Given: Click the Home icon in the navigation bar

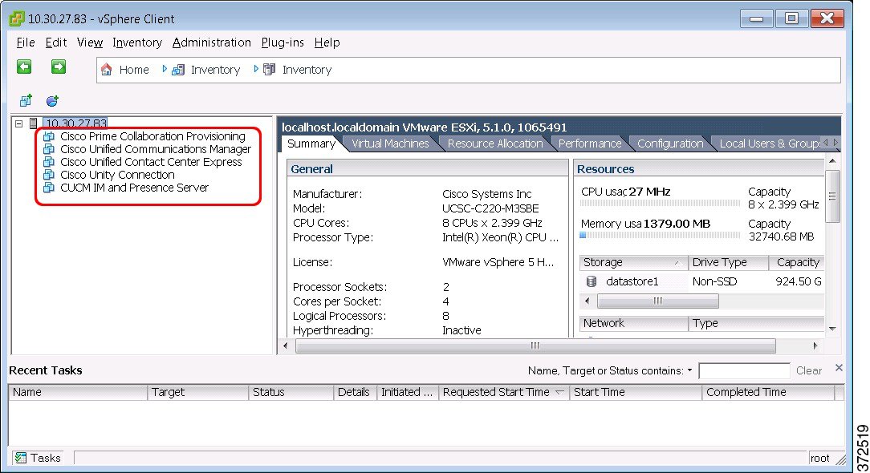Looking at the screenshot, I should tap(107, 69).
